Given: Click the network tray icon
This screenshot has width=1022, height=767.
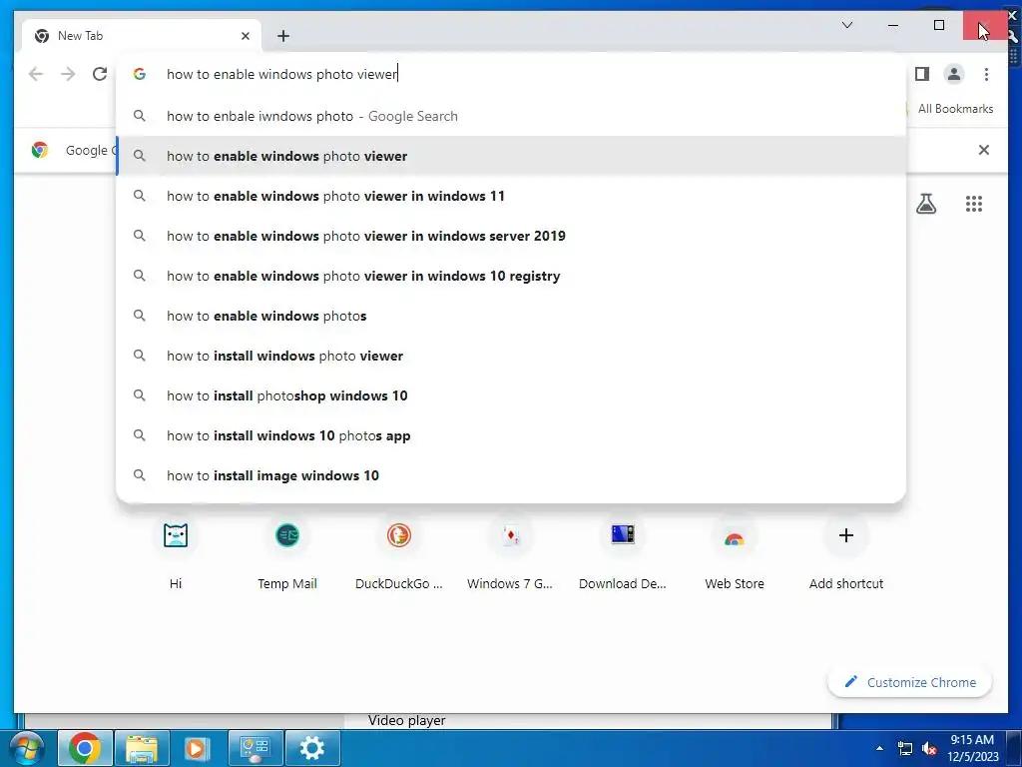Looking at the screenshot, I should (x=904, y=749).
